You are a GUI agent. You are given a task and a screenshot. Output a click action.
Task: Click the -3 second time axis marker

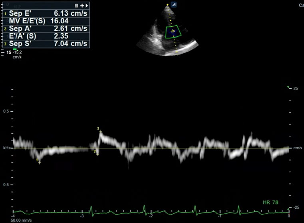[x=82, y=216]
